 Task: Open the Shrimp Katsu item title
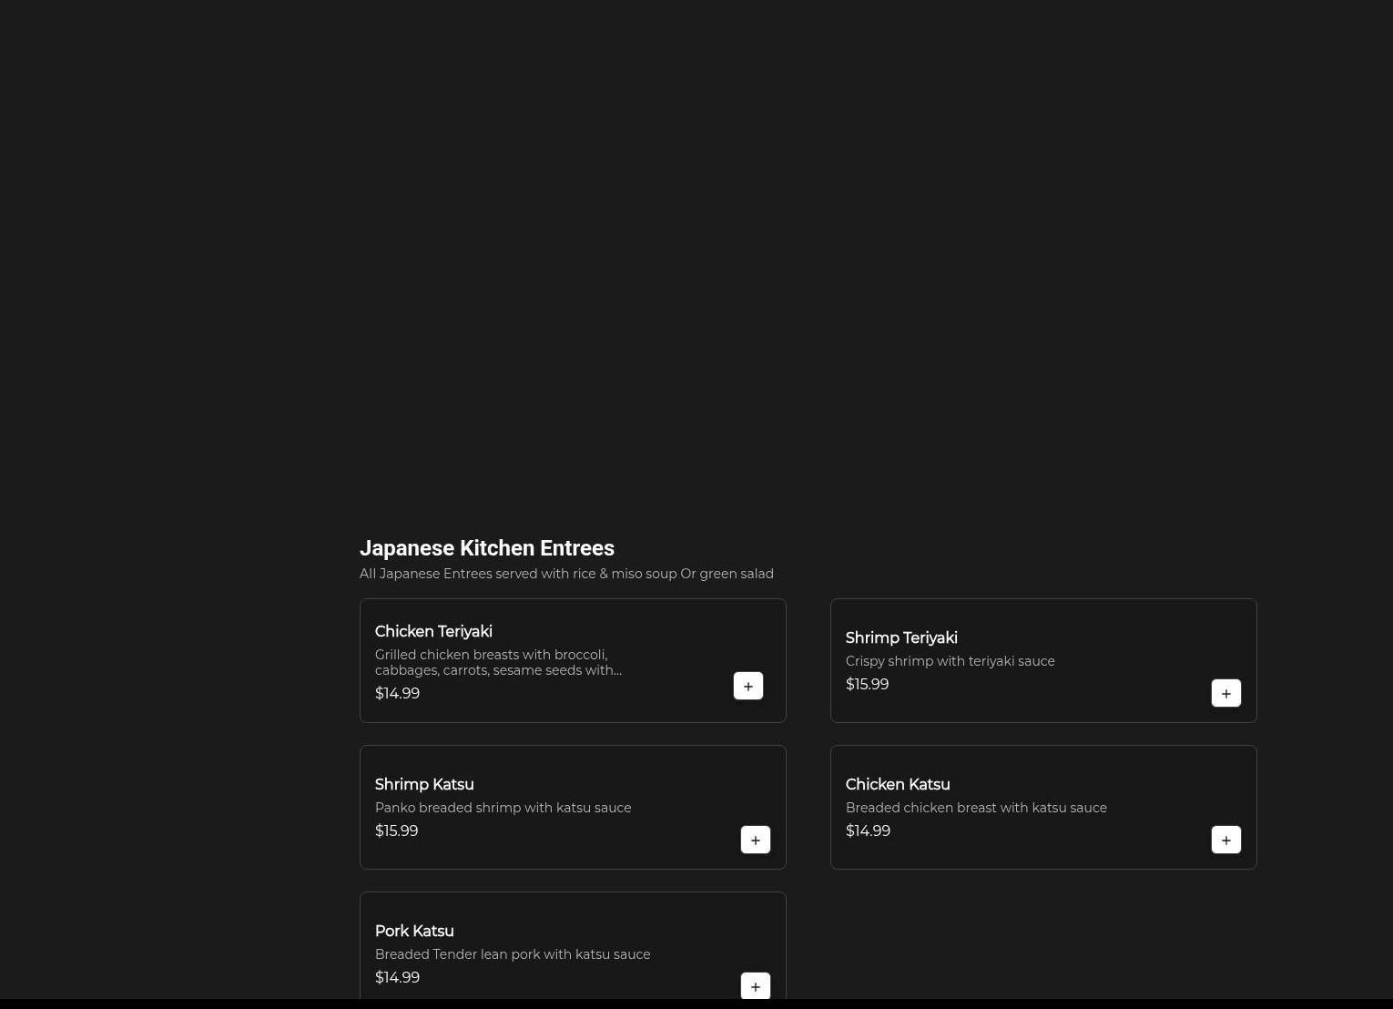click(x=424, y=784)
